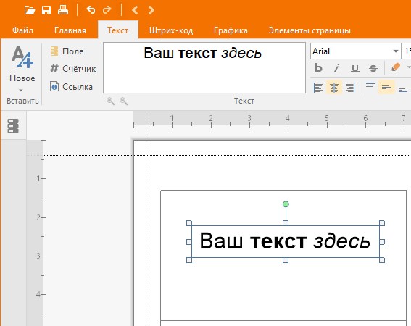Select the Текст ribbon tab

coord(117,30)
